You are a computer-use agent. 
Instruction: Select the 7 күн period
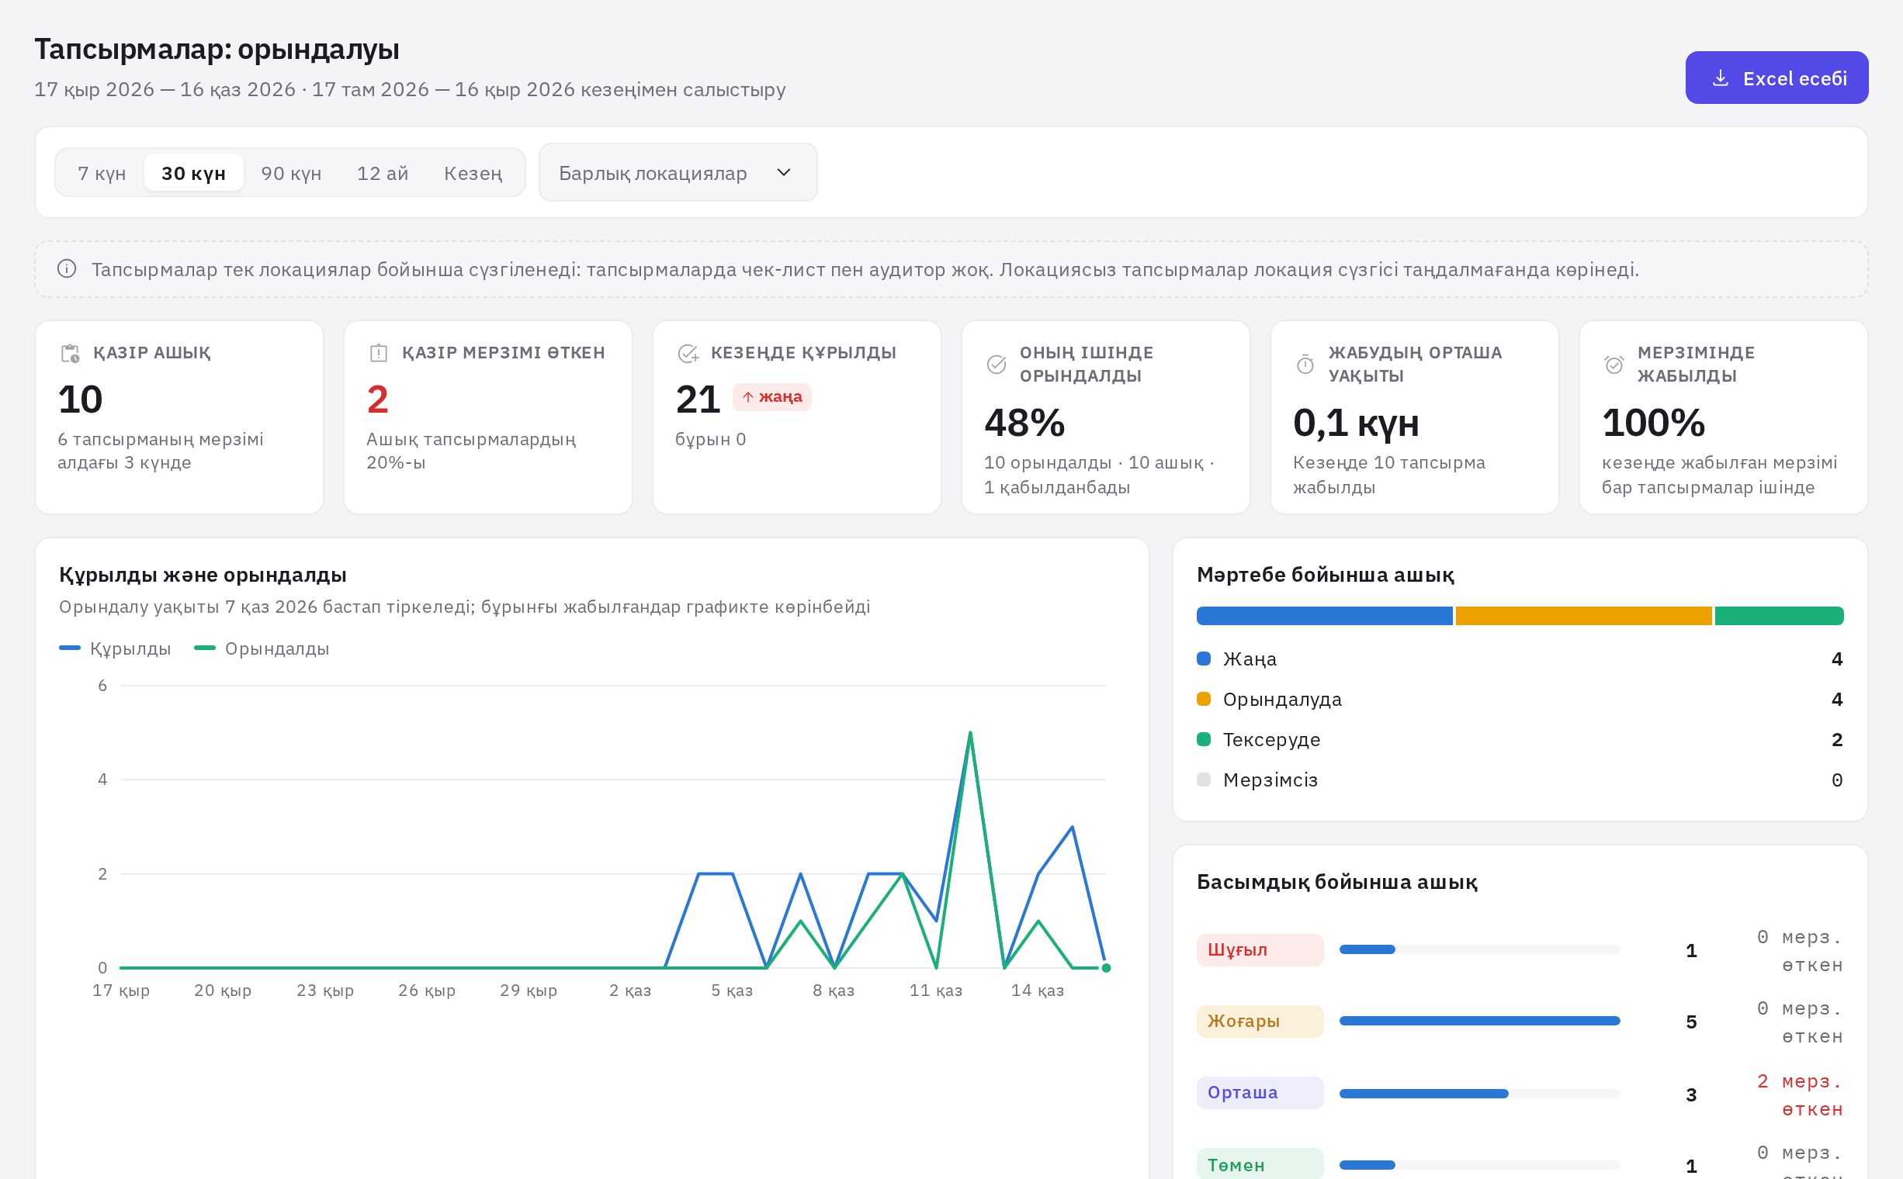pyautogui.click(x=102, y=172)
